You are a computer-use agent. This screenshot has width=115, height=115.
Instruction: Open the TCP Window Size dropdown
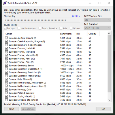coord(97,20)
